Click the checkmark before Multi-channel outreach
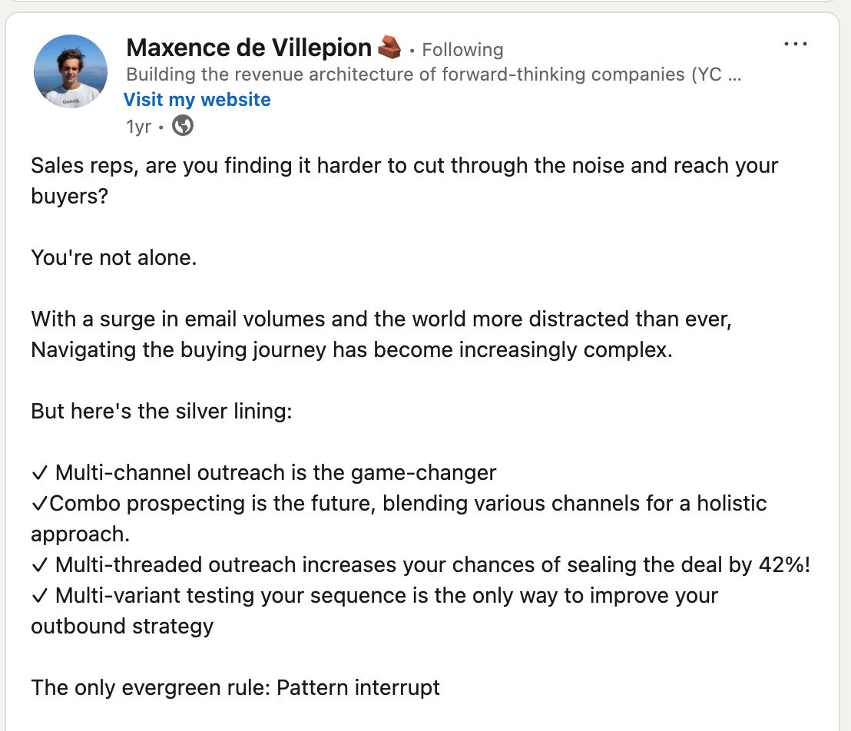This screenshot has height=731, width=851. (40, 473)
